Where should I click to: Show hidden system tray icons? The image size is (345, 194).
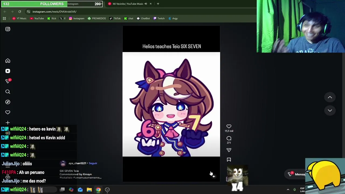pos(288,190)
